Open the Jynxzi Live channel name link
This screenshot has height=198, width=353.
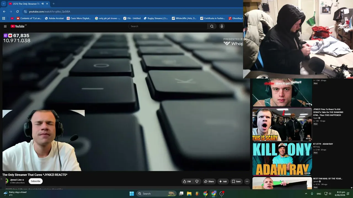pos(16,180)
